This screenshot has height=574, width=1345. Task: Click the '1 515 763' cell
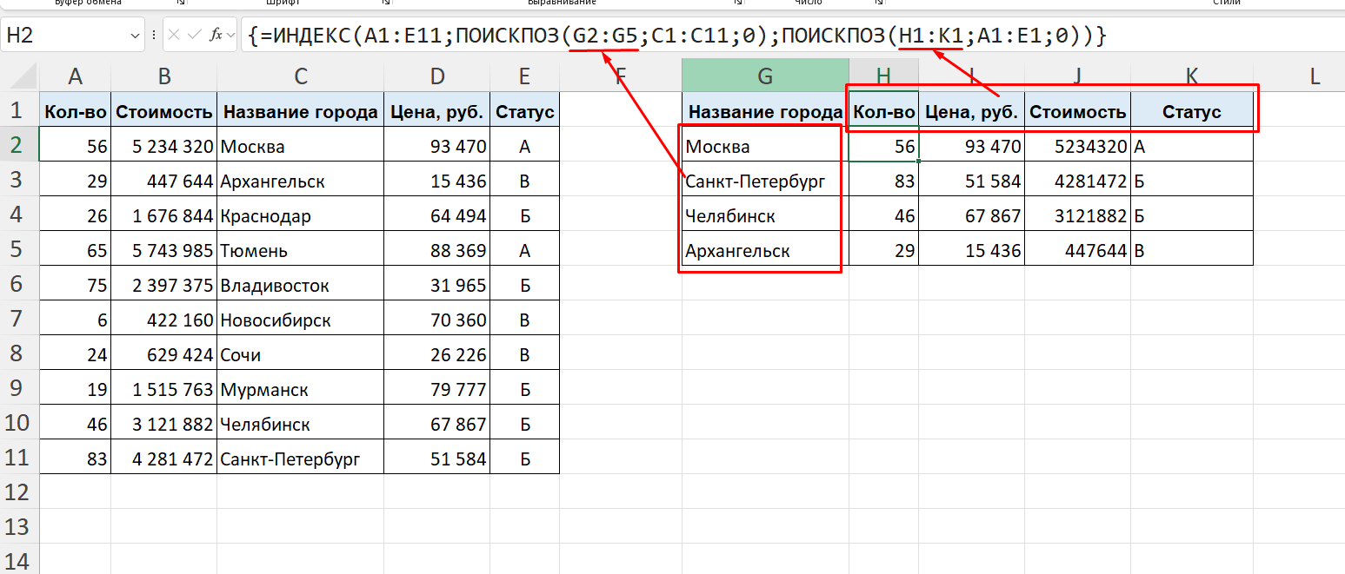coord(164,389)
